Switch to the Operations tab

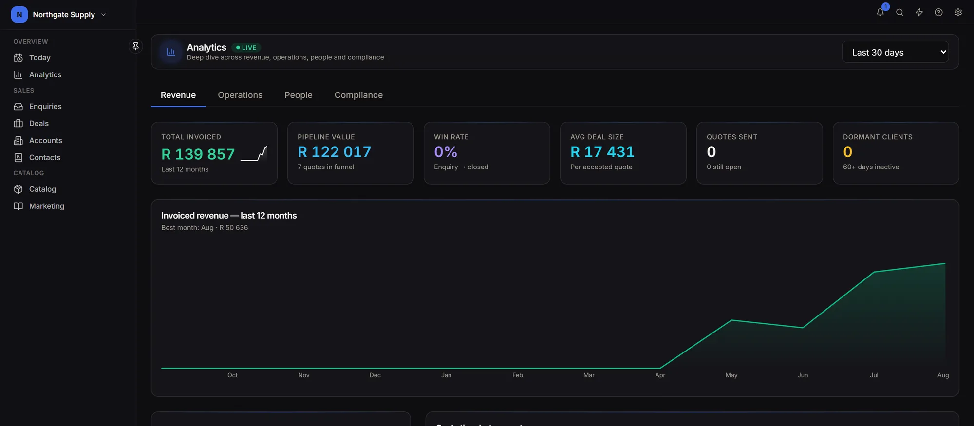pos(240,95)
